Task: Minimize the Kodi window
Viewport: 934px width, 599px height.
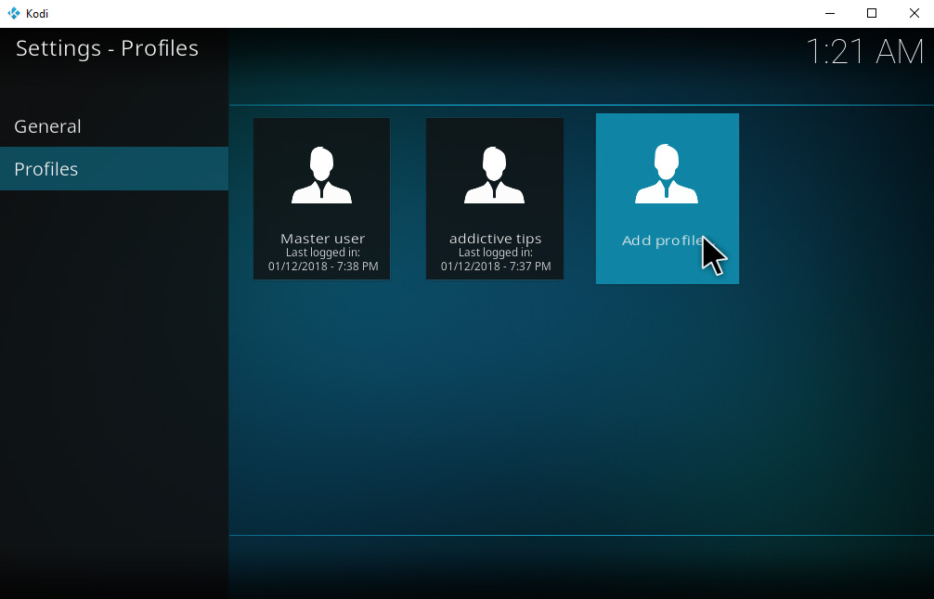Action: (830, 13)
